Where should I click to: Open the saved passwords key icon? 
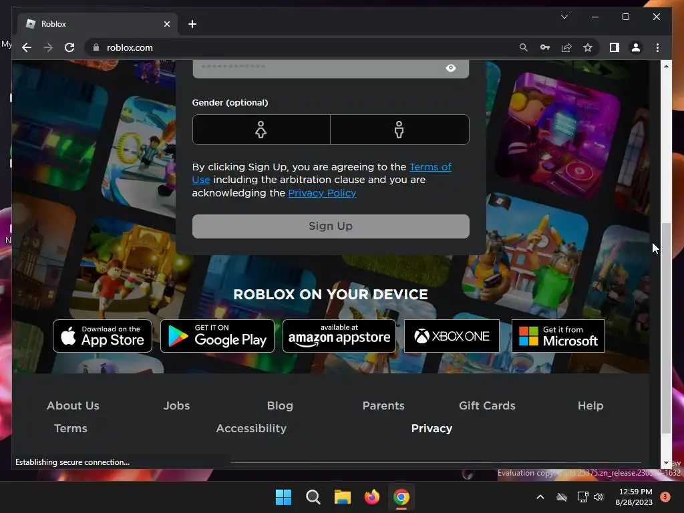tap(545, 47)
